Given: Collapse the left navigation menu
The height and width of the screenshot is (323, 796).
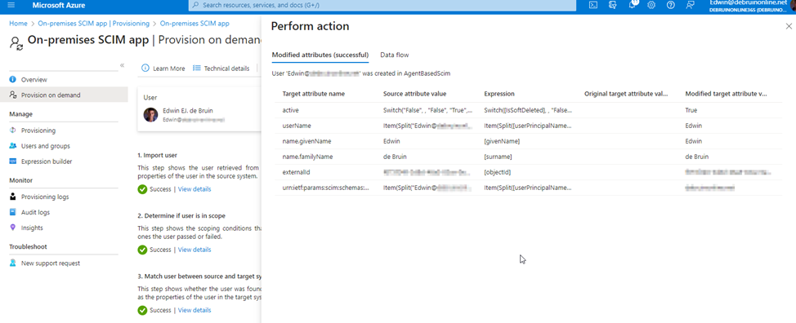Looking at the screenshot, I should coord(122,65).
